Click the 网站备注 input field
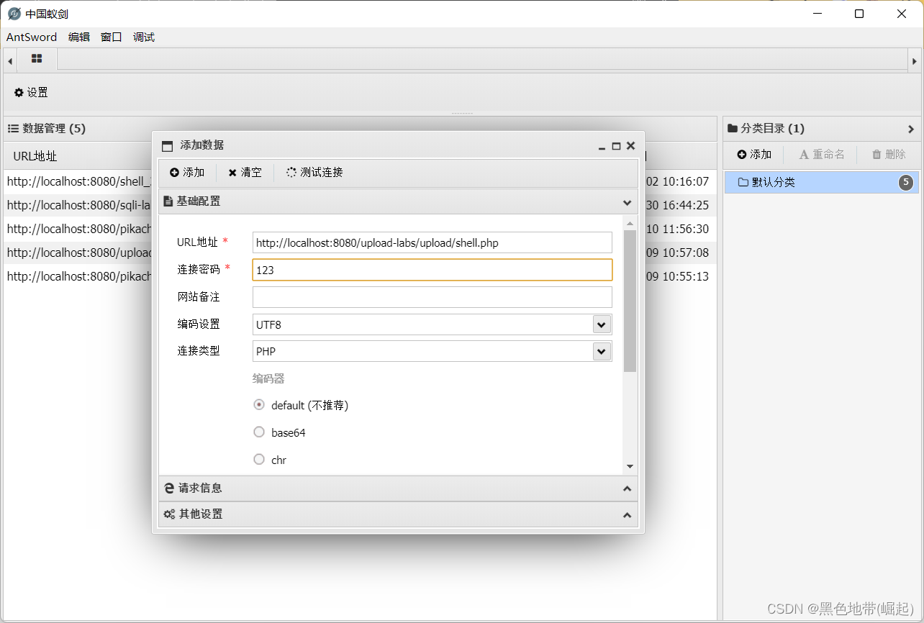The width and height of the screenshot is (924, 623). [x=432, y=297]
